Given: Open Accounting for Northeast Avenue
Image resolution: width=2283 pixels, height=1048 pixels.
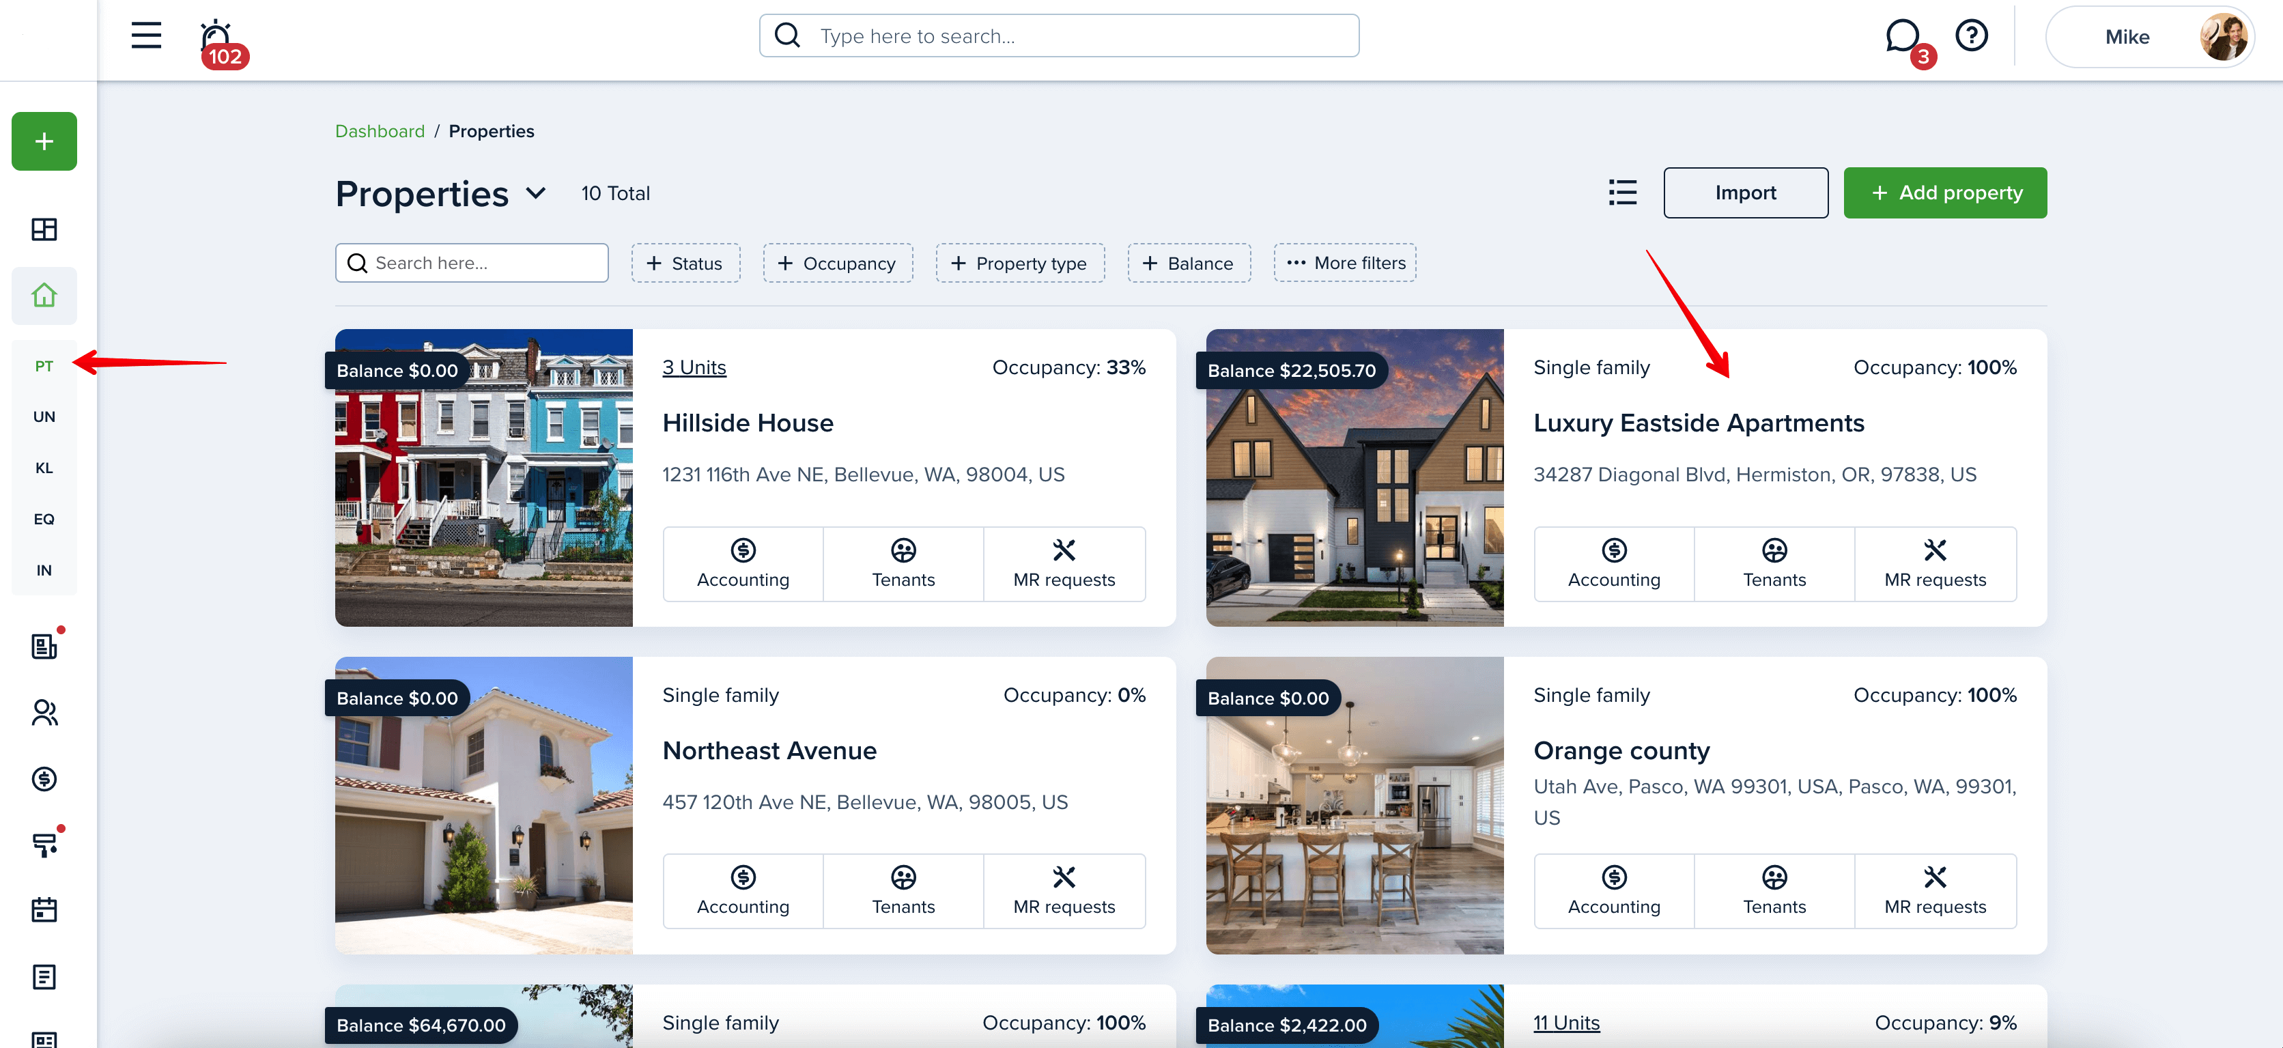Looking at the screenshot, I should click(743, 891).
